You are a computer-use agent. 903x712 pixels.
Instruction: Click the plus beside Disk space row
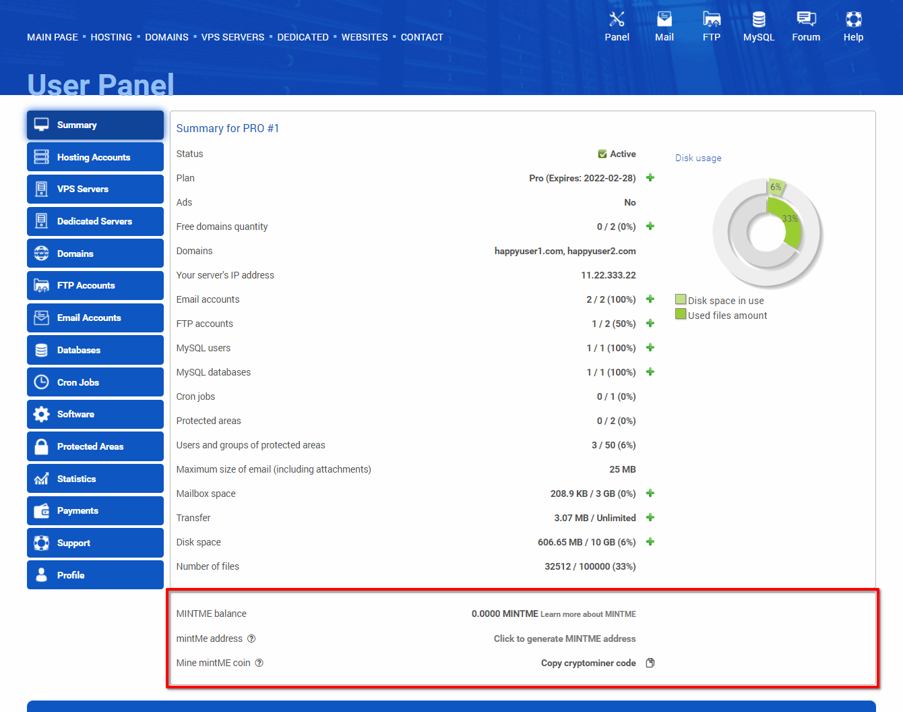click(x=650, y=542)
